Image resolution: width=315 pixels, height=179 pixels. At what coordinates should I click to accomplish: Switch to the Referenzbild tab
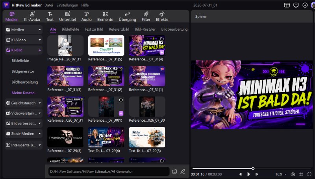pyautogui.click(x=119, y=29)
